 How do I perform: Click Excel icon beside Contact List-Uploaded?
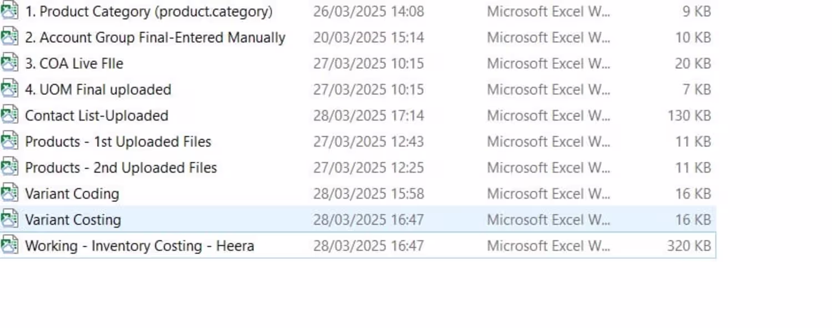pyautogui.click(x=9, y=115)
